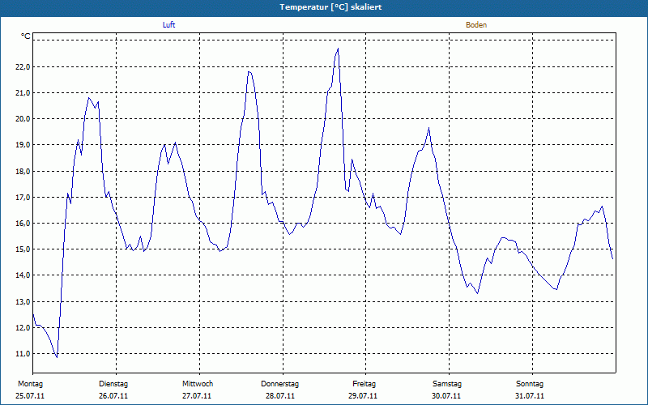
Task: Click the 13,0 y-axis value
Action: point(23,301)
